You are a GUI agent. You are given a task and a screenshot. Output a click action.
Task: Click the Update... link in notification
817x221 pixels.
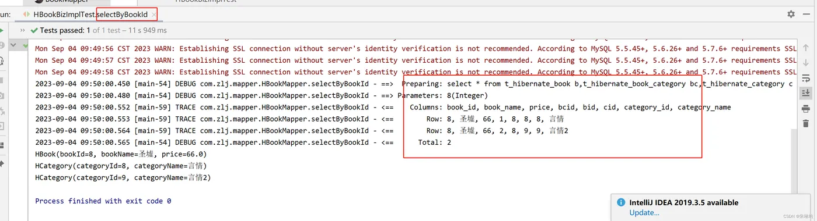[644, 213]
